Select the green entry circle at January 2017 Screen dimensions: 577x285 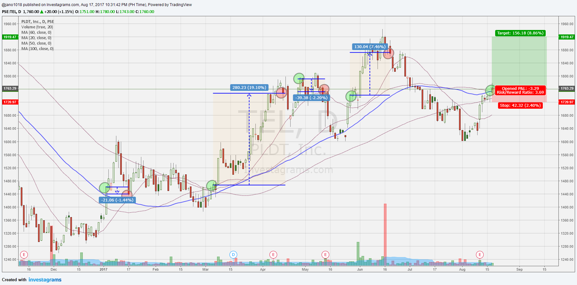coord(105,188)
